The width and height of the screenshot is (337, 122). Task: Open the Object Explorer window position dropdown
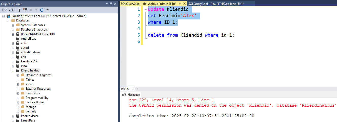(x=107, y=4)
